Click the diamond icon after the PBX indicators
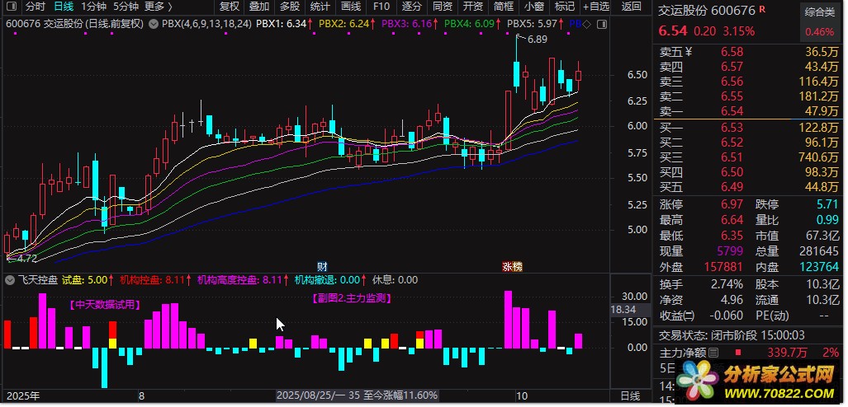Image resolution: width=848 pixels, height=407 pixels. [586, 24]
